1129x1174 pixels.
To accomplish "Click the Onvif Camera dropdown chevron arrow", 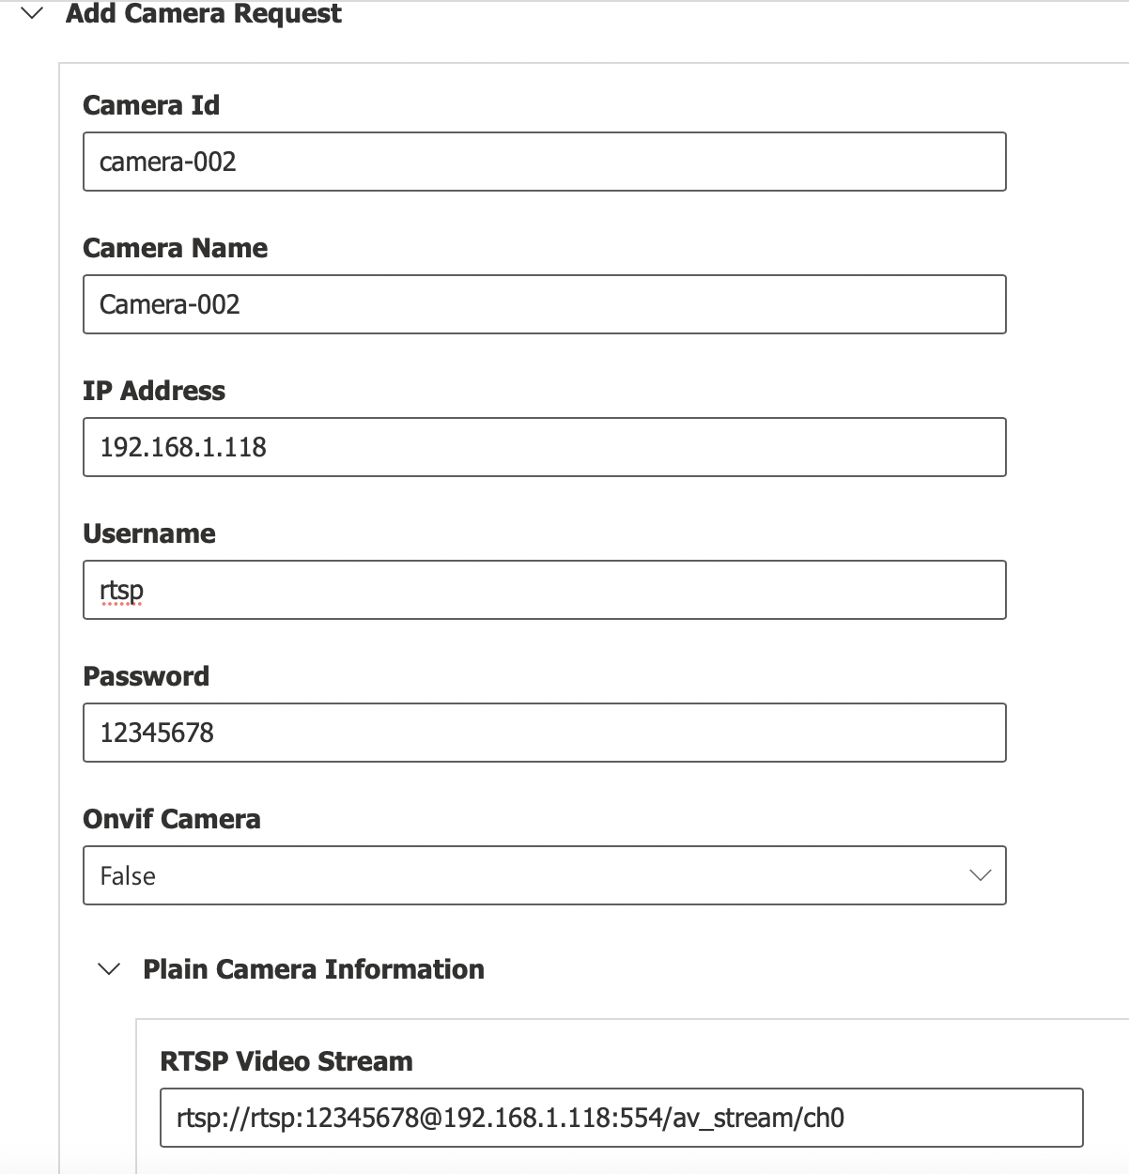I will tap(980, 875).
